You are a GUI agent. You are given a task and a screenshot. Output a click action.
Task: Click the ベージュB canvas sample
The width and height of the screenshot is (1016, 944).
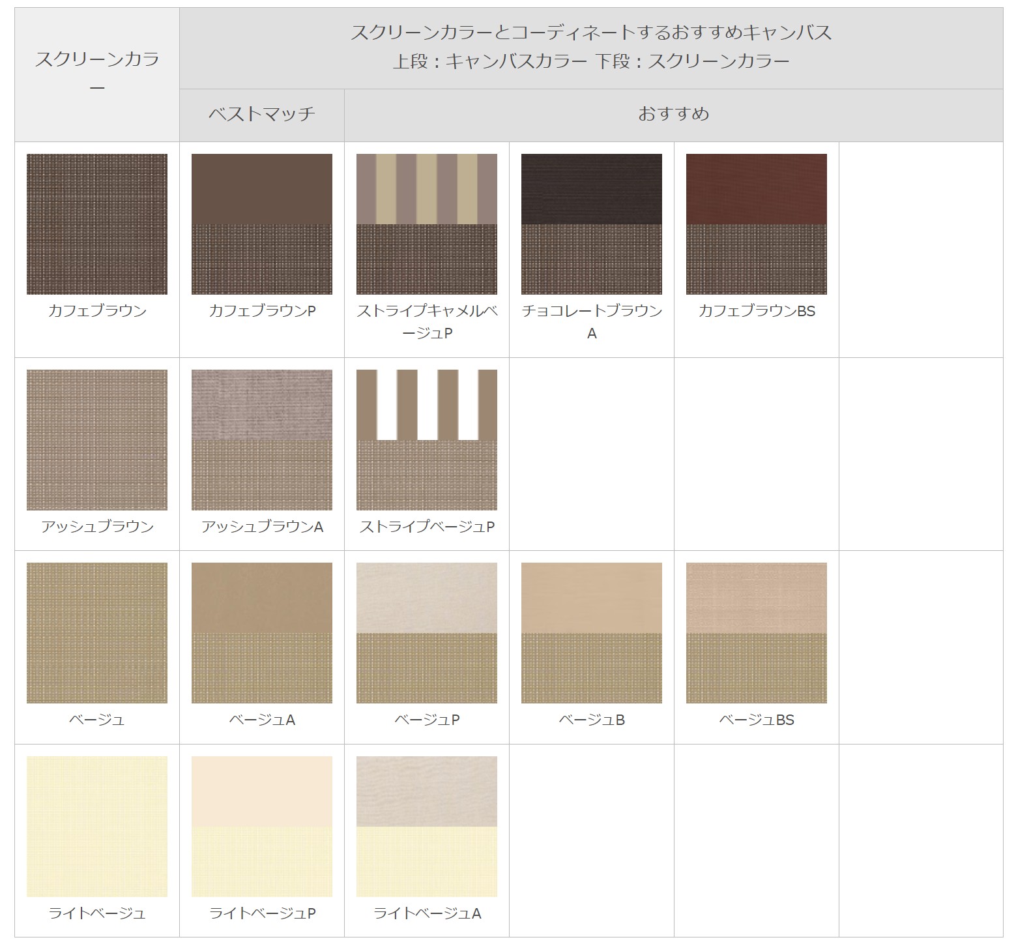coord(591,632)
